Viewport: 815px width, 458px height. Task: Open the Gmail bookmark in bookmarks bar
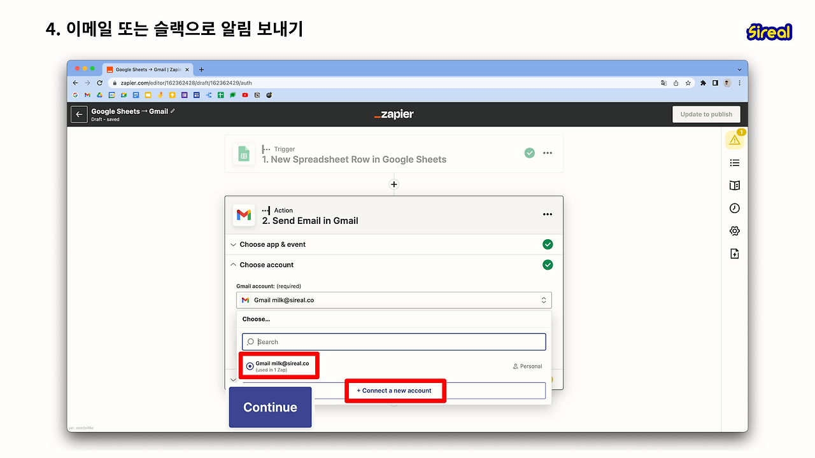pos(87,95)
